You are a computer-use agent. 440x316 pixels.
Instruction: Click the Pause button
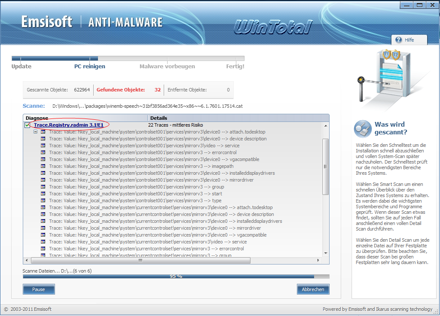(39, 289)
